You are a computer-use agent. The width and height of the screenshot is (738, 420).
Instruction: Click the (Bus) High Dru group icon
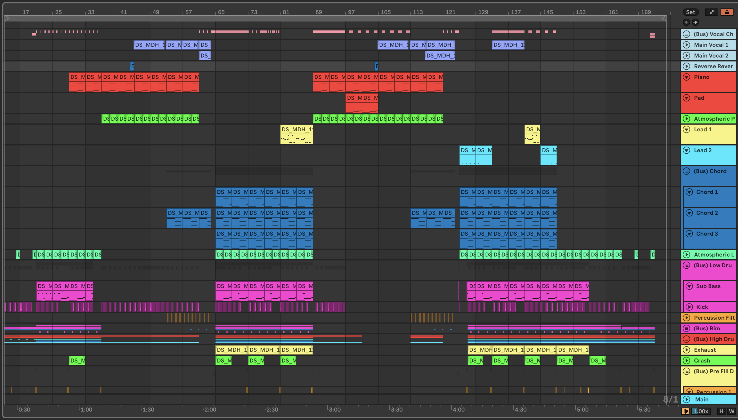[687, 339]
